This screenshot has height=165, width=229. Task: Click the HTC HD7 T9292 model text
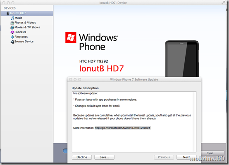click(x=93, y=61)
